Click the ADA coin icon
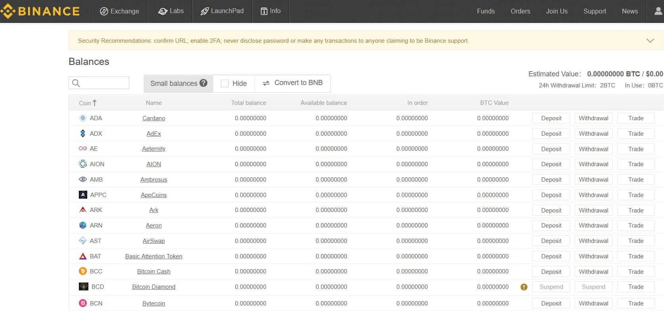Viewport: 664px width, 311px height. point(83,118)
